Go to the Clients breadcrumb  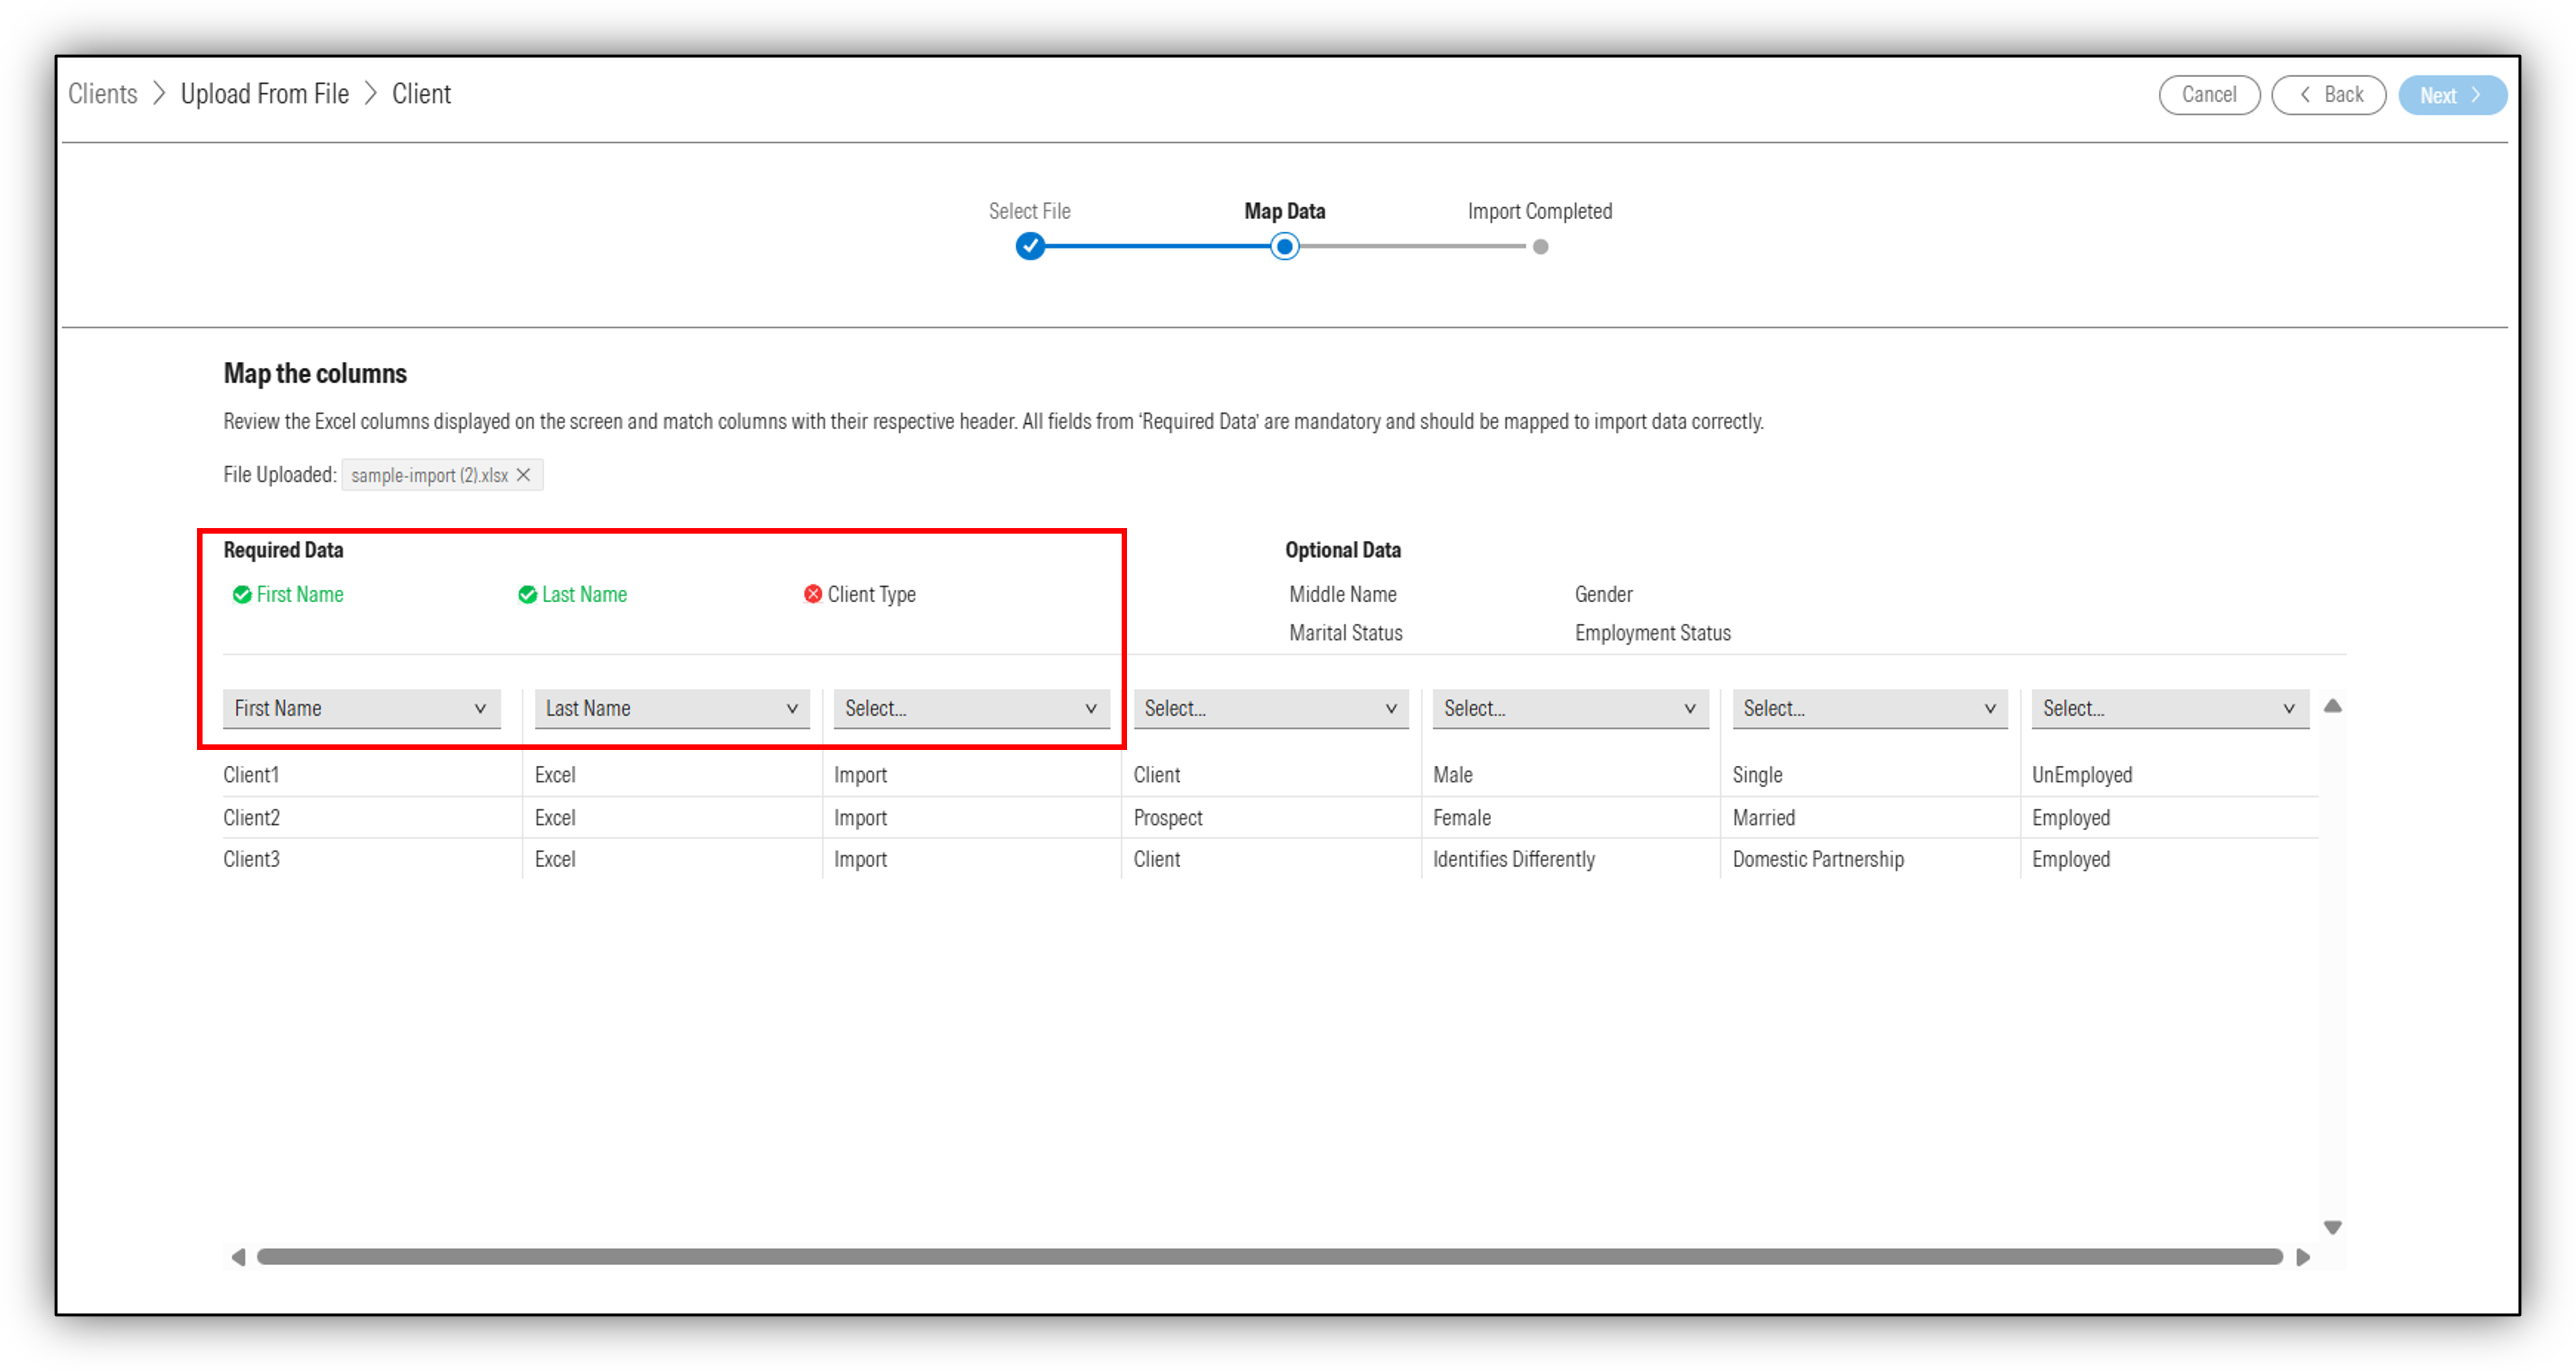coord(103,94)
